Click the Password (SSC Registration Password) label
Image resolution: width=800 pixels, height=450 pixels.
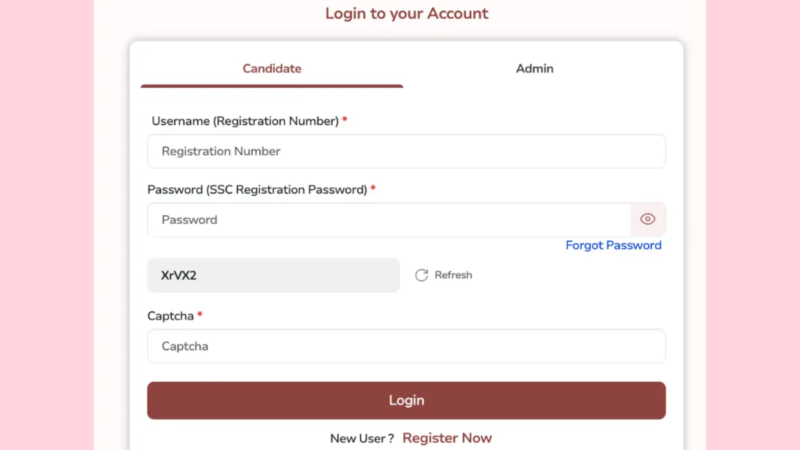(257, 190)
